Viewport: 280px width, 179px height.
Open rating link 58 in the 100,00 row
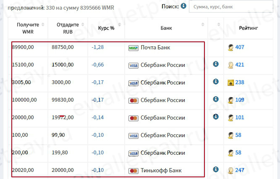238,135
